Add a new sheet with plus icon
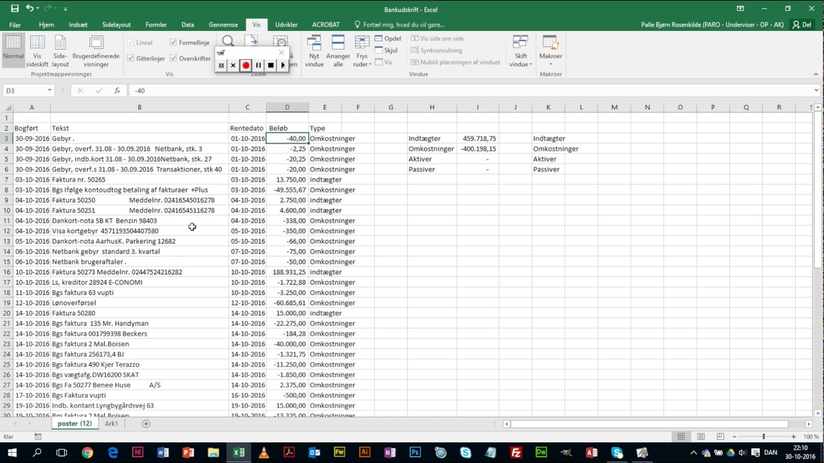The height and width of the screenshot is (463, 824). (x=146, y=424)
